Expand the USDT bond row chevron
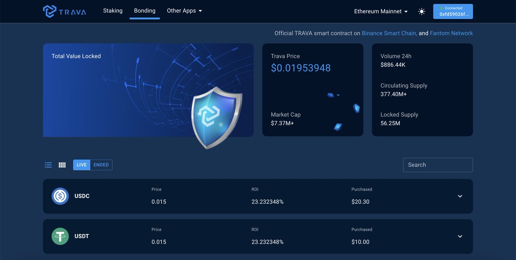 [460, 236]
